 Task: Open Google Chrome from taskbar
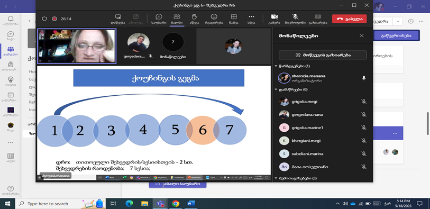(176, 204)
